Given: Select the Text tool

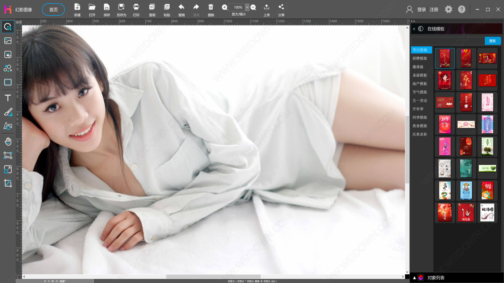Looking at the screenshot, I should pos(7,98).
